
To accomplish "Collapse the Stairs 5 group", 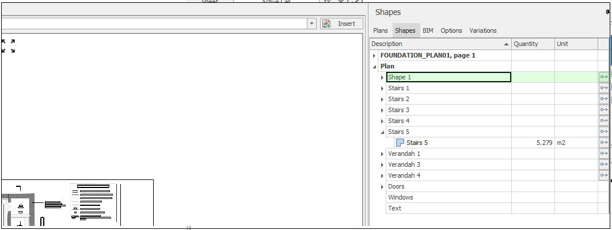I will 382,132.
